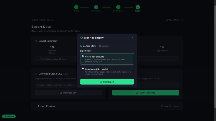Viewport: 216px width, 121px height.
Task: Click Upload New File link
Action: point(174,20)
